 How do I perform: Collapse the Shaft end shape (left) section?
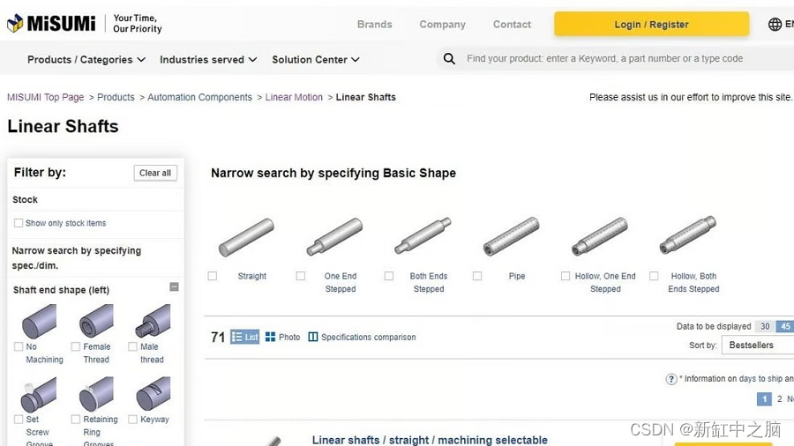(174, 287)
